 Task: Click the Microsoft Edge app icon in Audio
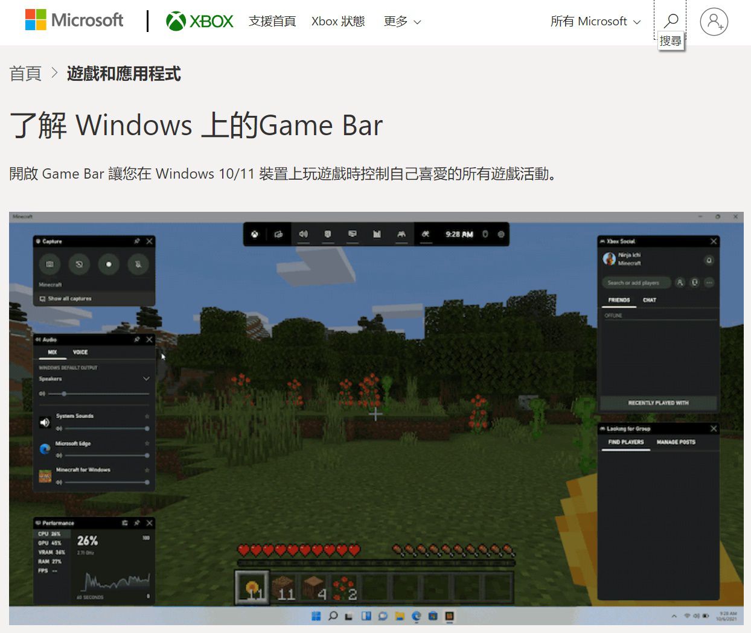[45, 449]
